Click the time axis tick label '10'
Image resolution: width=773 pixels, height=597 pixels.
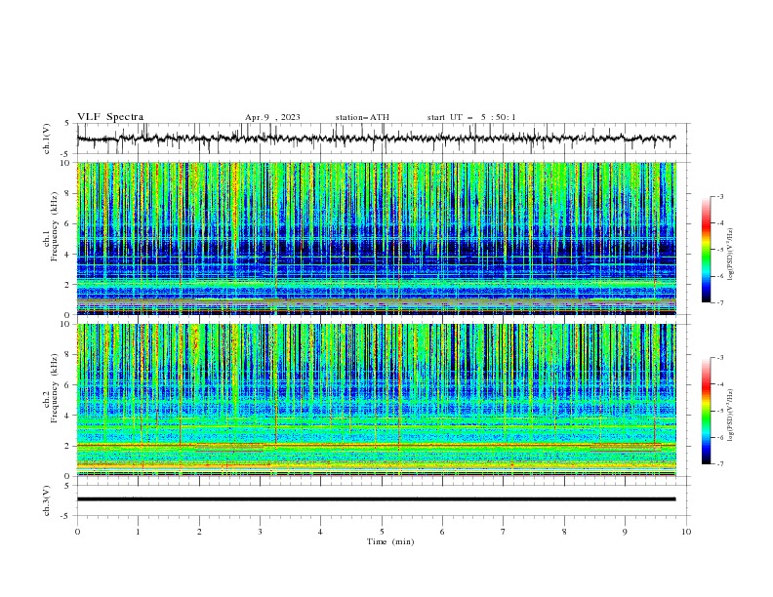(x=686, y=532)
